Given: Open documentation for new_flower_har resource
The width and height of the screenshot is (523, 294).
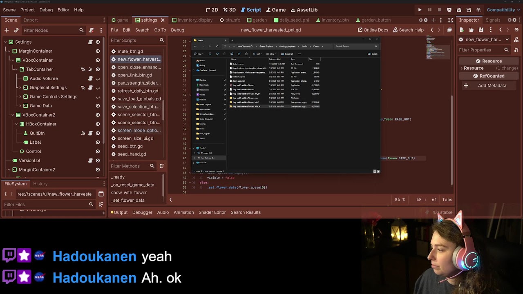Looking at the screenshot, I should tap(516, 40).
